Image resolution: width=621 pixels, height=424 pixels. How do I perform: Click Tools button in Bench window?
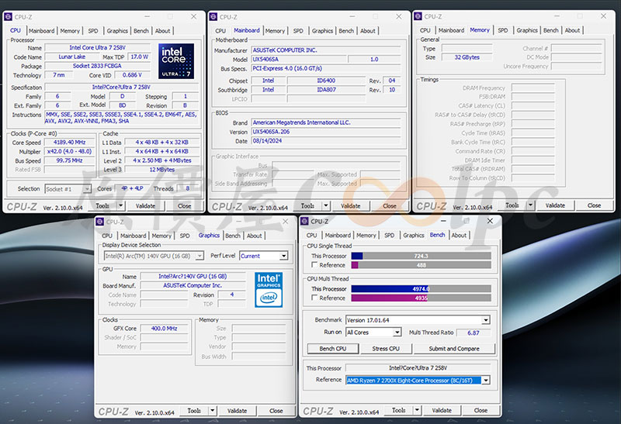click(x=399, y=410)
